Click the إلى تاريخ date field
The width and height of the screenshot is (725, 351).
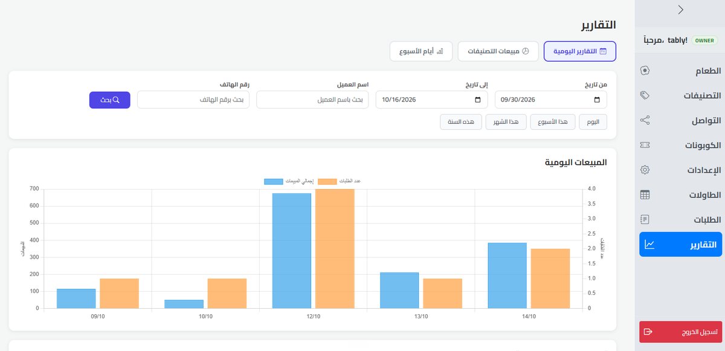click(432, 100)
